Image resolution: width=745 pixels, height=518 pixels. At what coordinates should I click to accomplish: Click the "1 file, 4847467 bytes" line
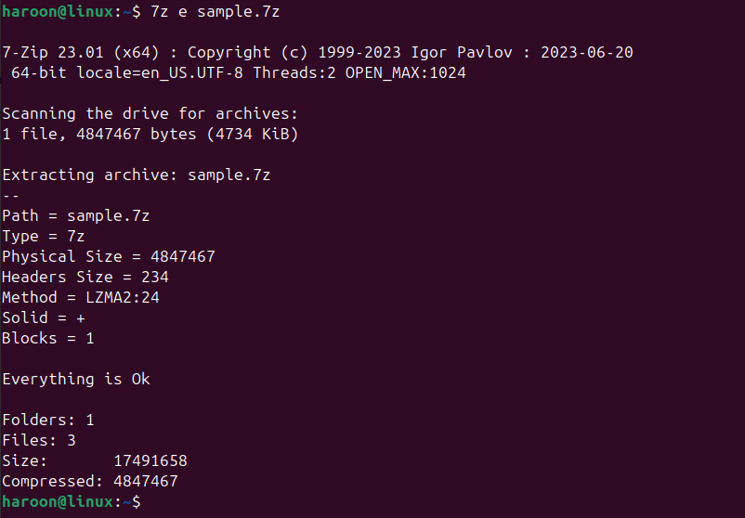coord(150,134)
